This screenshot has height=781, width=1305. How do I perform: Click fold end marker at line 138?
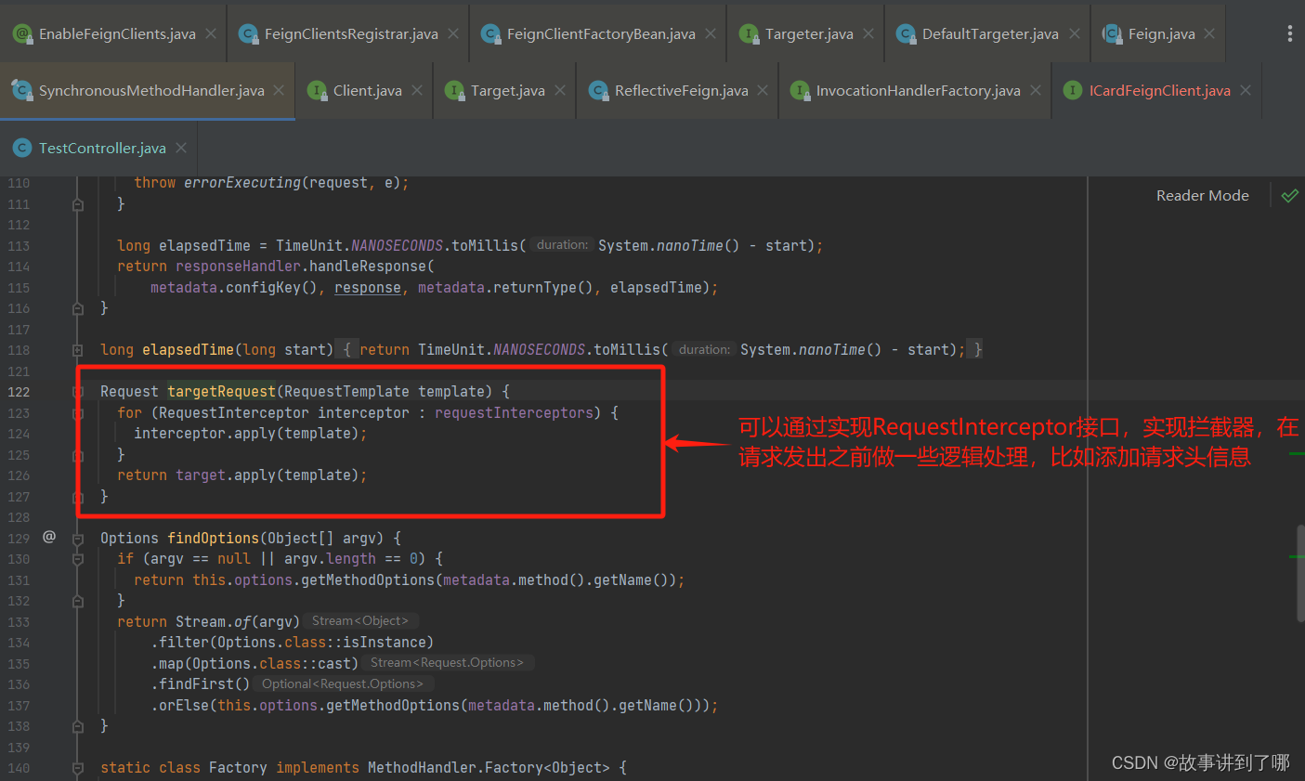click(x=78, y=726)
